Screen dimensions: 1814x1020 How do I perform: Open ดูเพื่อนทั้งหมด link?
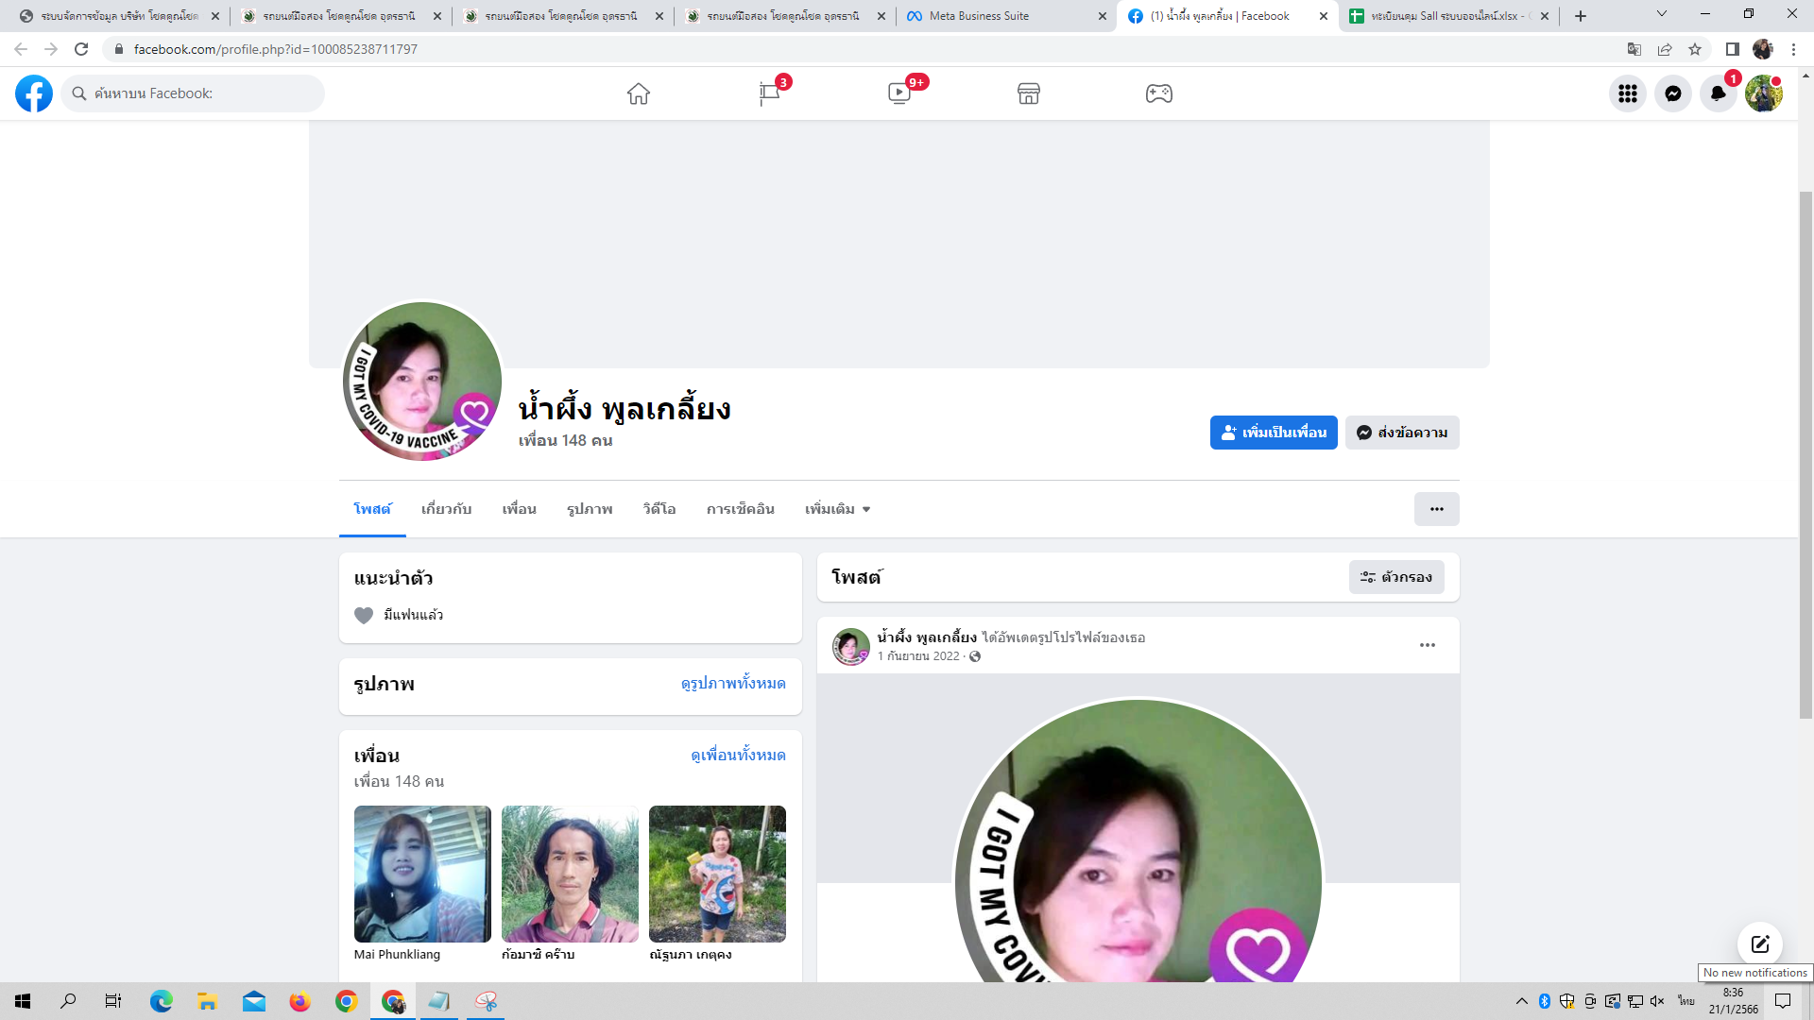[738, 755]
